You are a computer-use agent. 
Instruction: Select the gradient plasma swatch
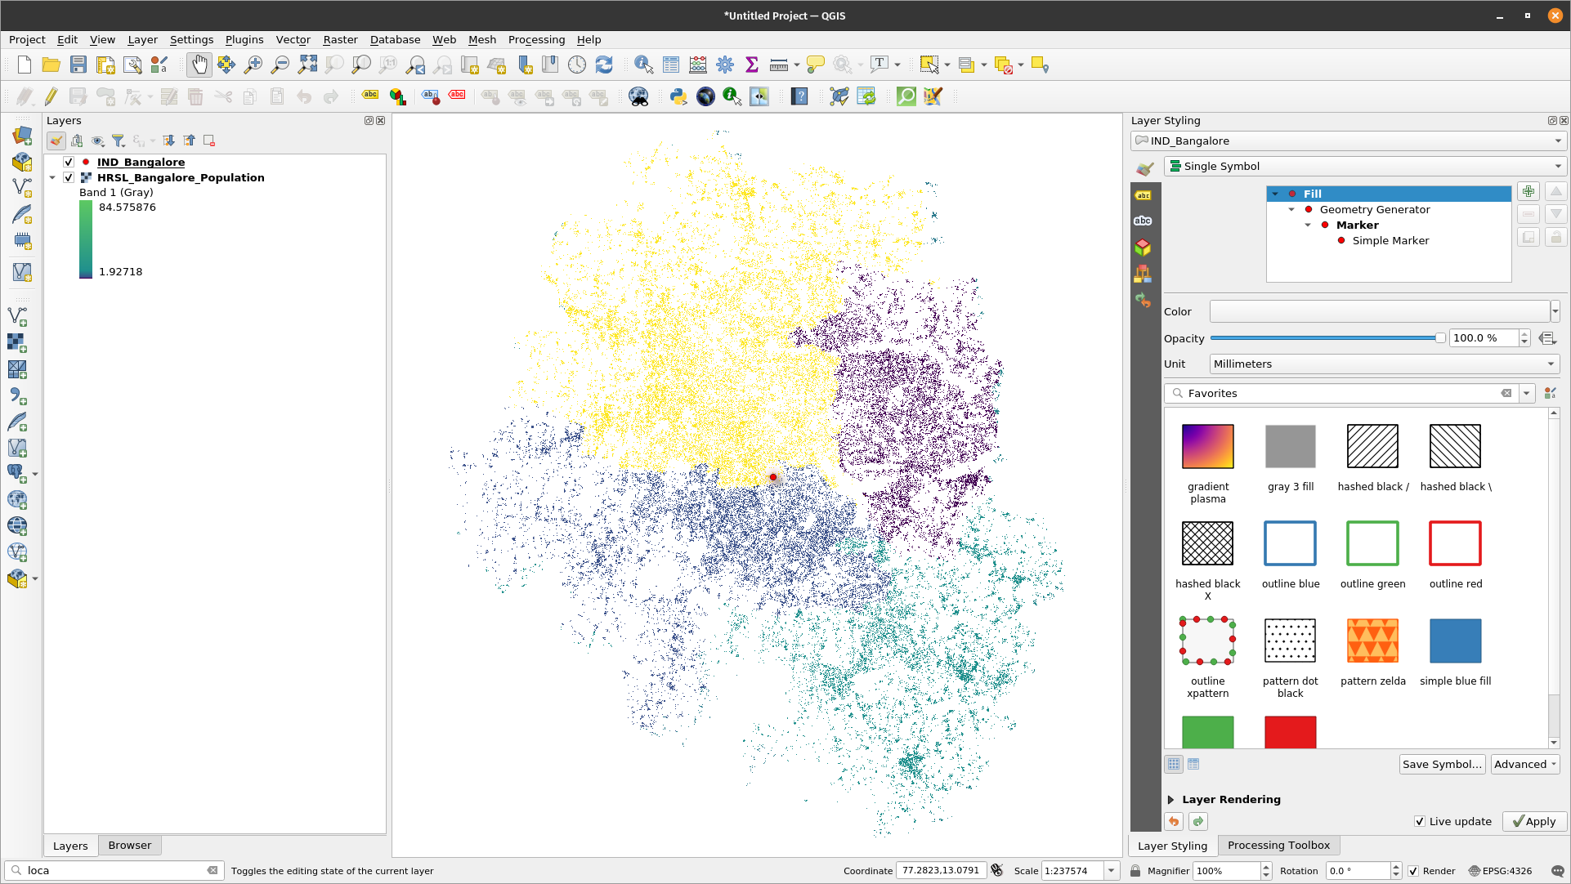coord(1207,446)
